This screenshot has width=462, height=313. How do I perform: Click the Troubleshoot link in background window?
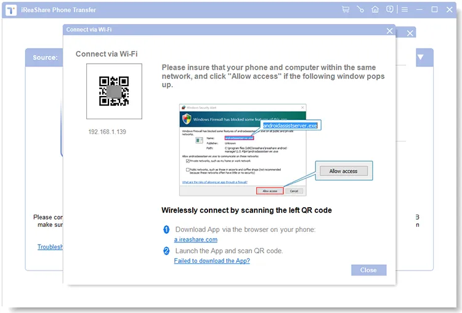click(50, 247)
